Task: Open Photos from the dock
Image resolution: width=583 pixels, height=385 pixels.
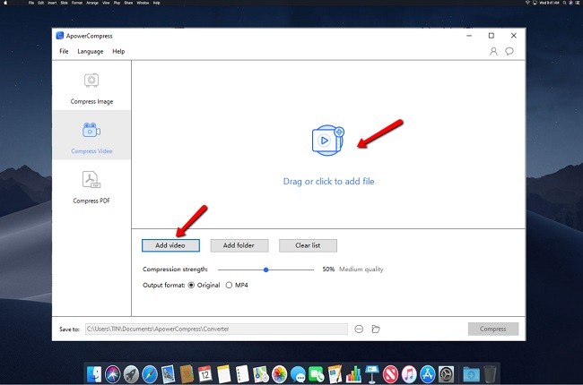Action: pyautogui.click(x=279, y=374)
